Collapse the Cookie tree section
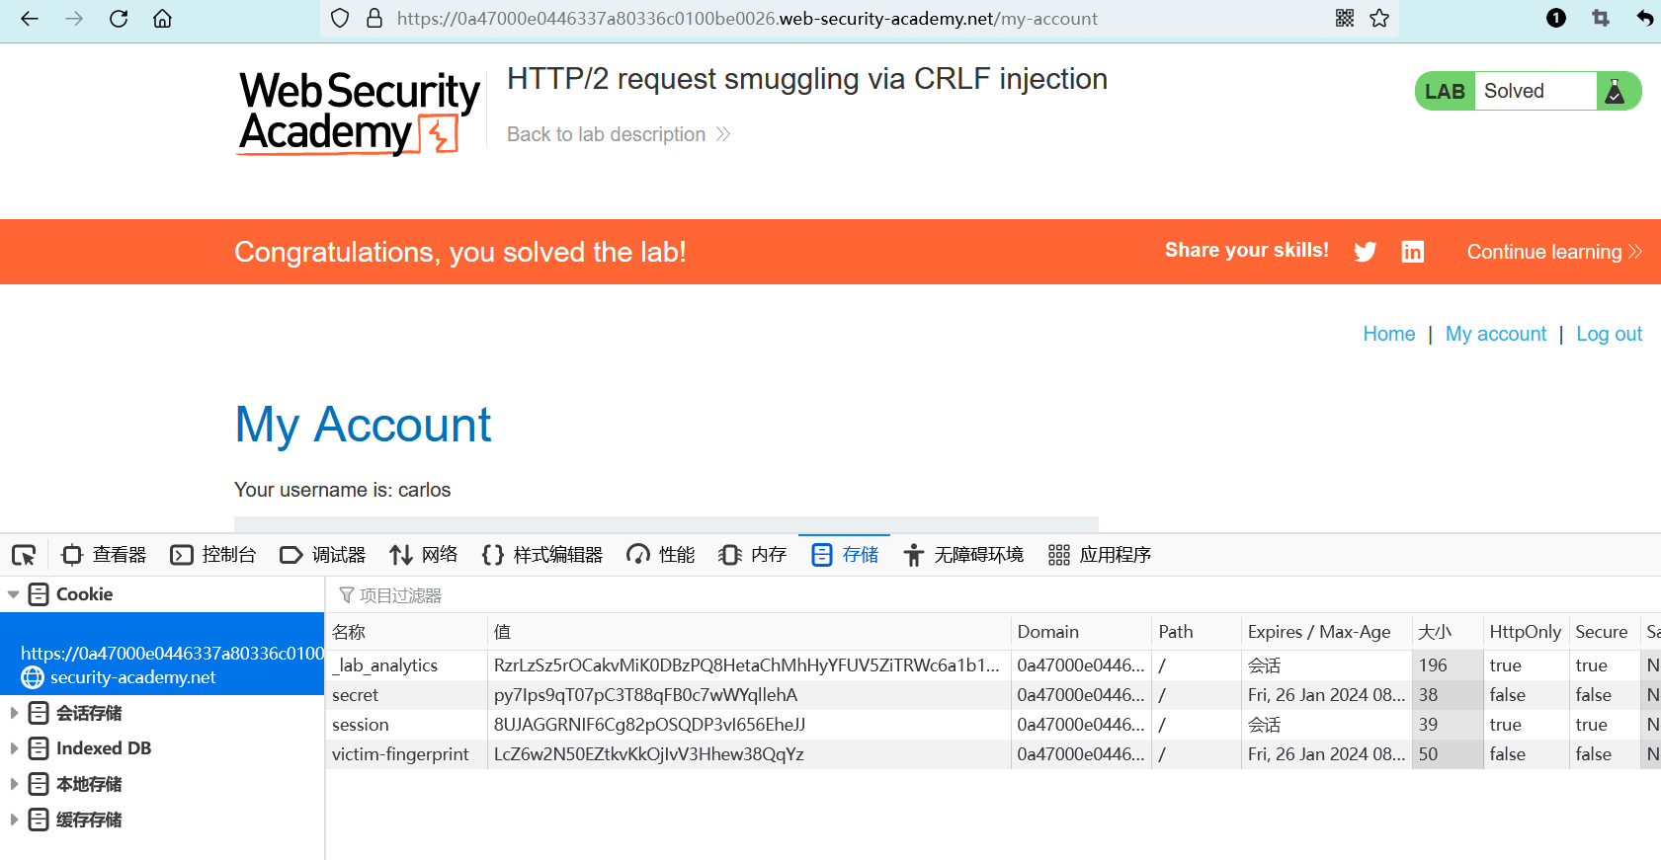The height and width of the screenshot is (860, 1661). click(x=14, y=594)
